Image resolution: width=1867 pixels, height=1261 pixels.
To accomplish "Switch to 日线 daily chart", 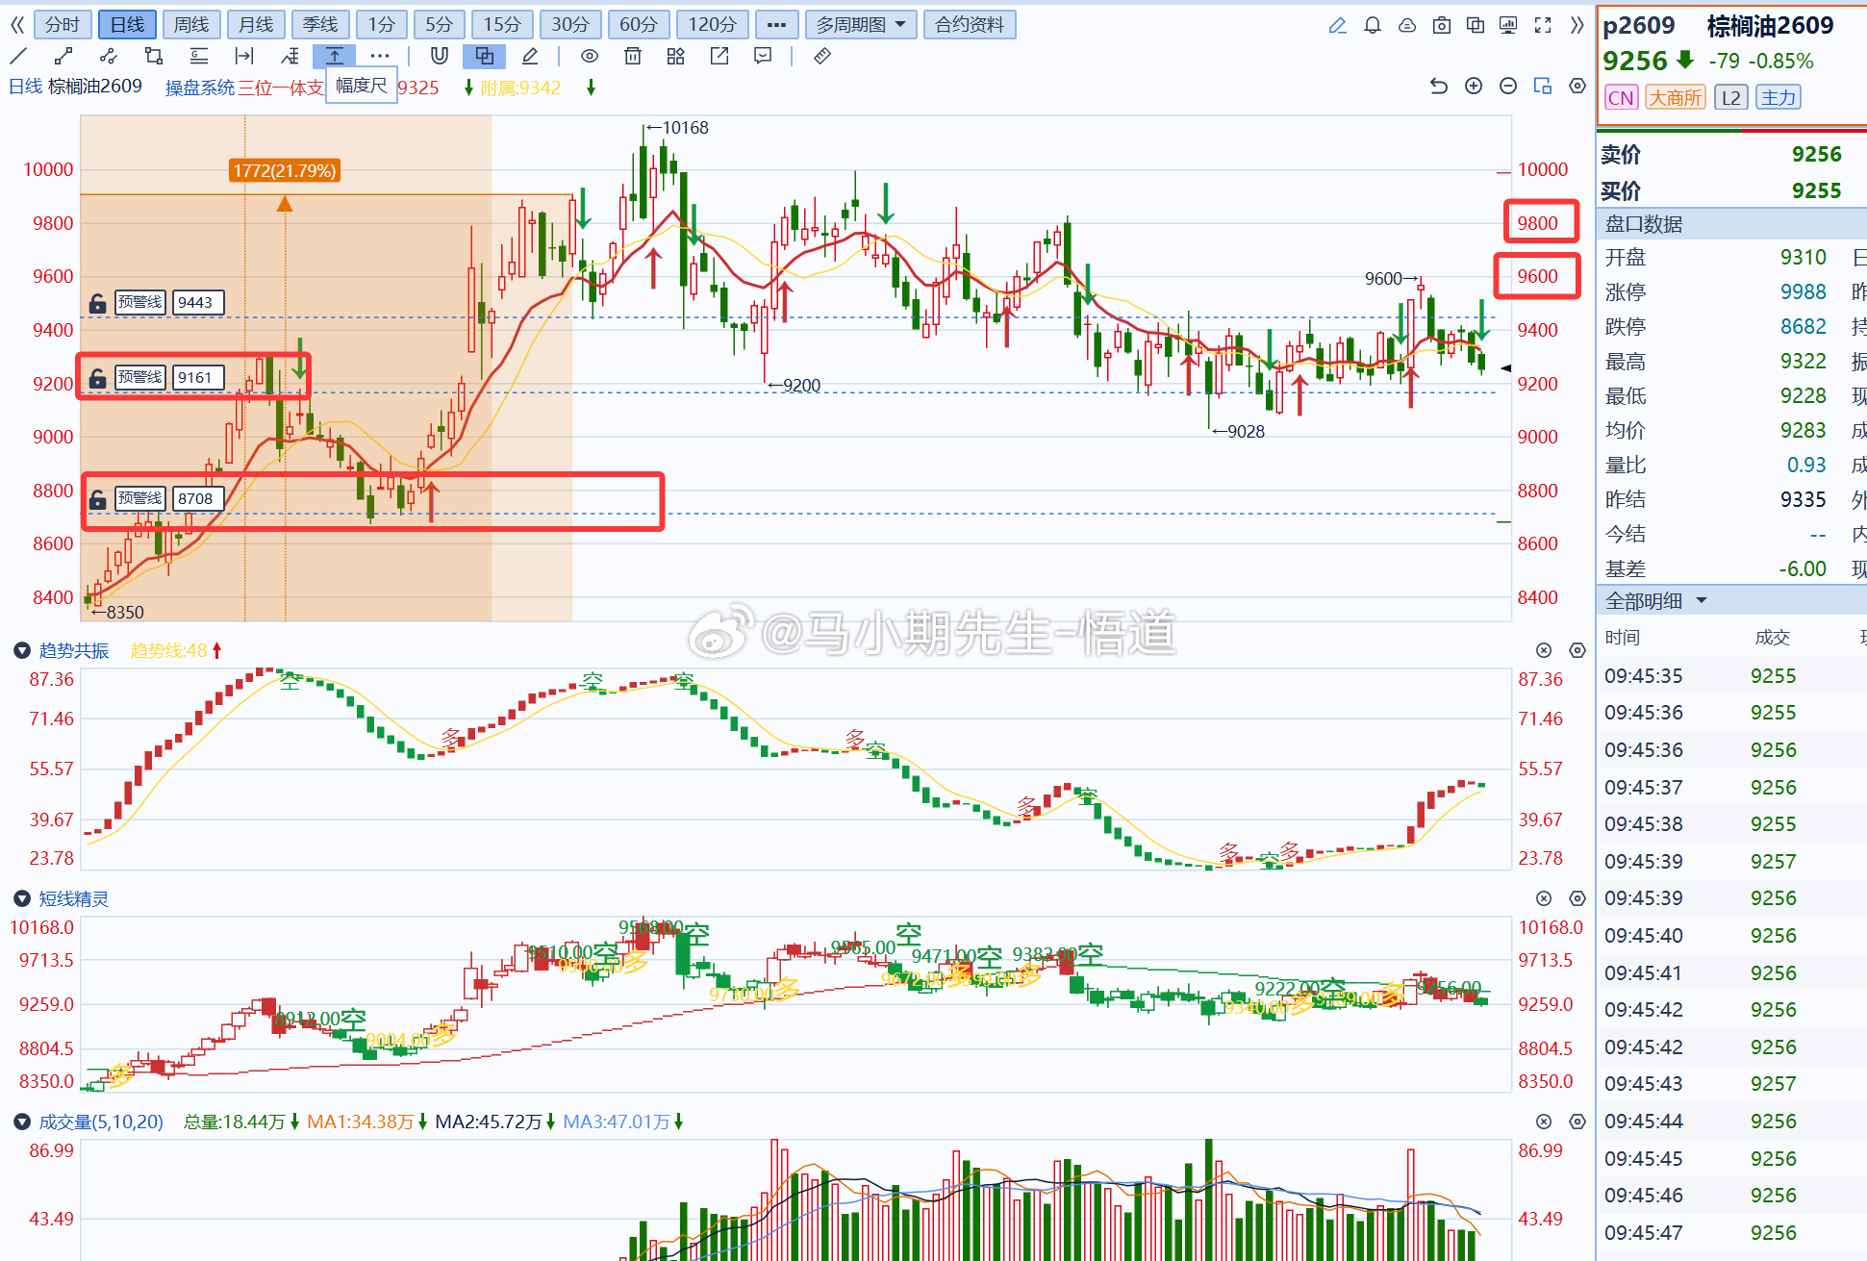I will click(127, 25).
